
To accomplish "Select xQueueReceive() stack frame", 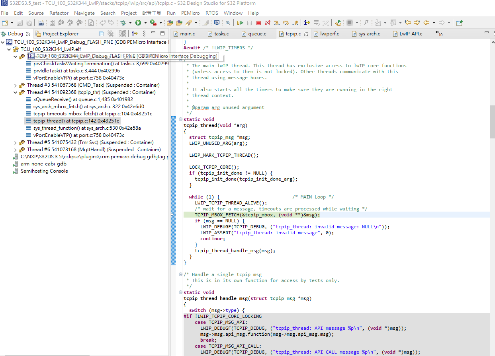I will tap(79, 99).
